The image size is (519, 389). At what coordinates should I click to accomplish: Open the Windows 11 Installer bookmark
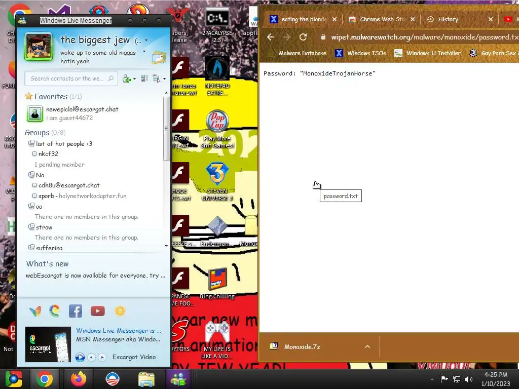pyautogui.click(x=427, y=53)
